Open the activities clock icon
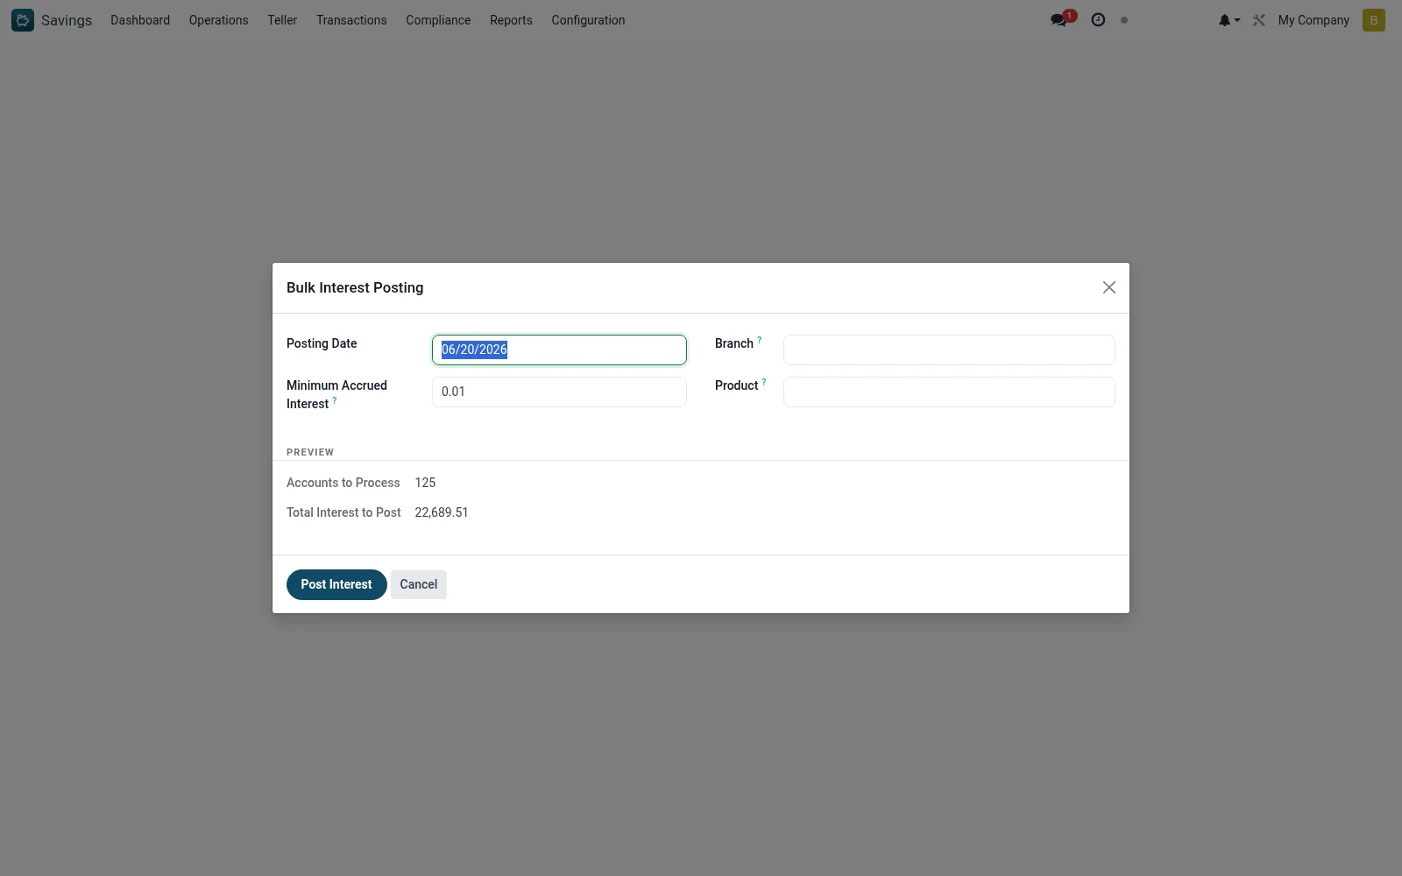The image size is (1402, 876). pos(1098,19)
